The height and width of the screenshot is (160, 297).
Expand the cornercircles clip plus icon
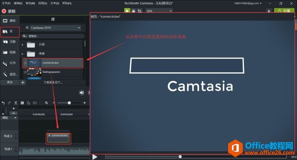coord(50,136)
